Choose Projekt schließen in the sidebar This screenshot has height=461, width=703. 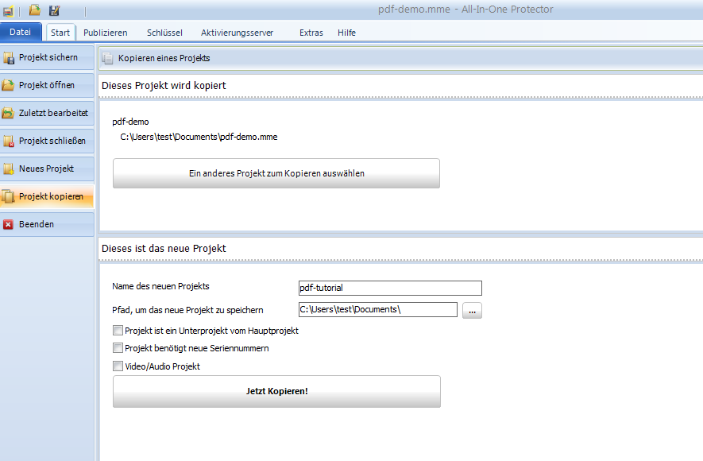[x=47, y=141]
